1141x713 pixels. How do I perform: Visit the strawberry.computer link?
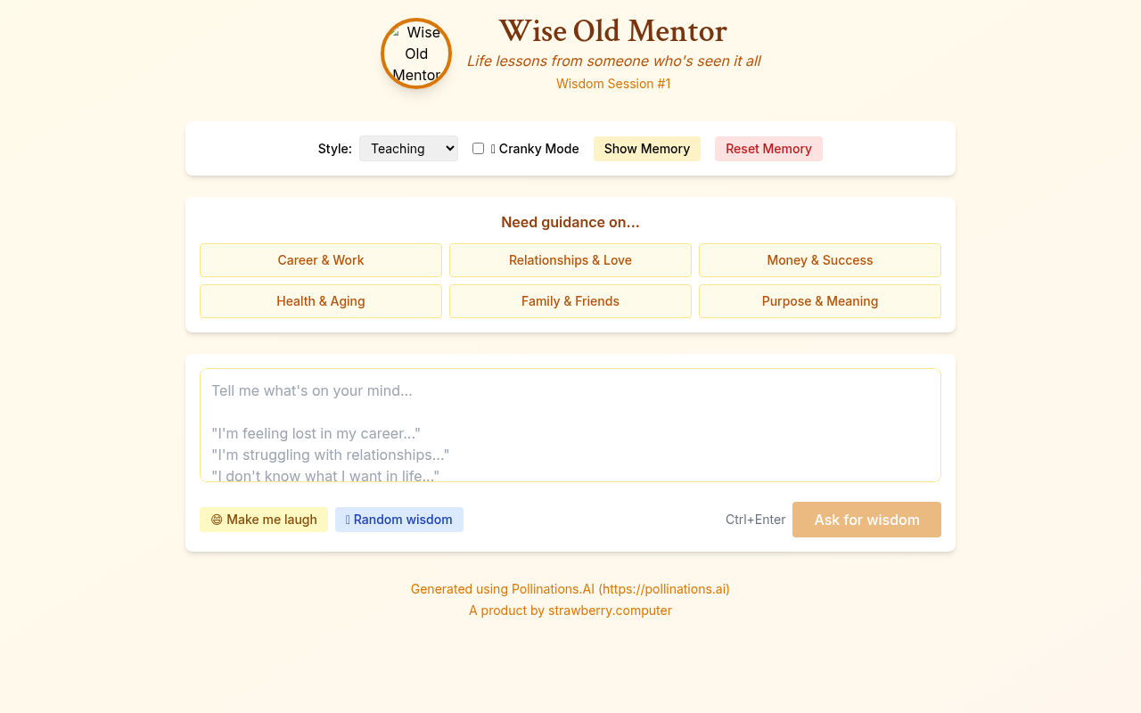[610, 611]
